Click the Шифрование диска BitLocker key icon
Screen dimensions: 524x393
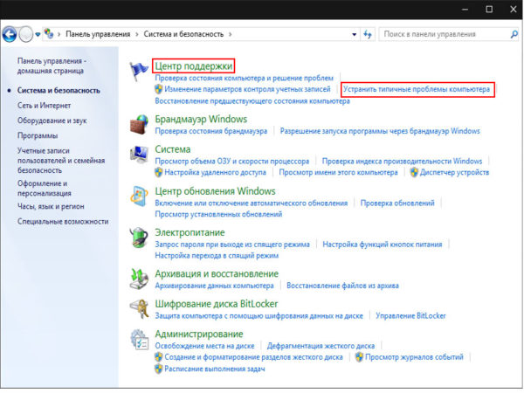coord(138,308)
